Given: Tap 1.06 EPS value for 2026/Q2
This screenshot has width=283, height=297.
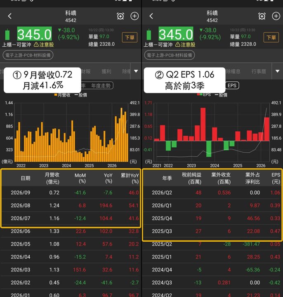Looking at the screenshot, I should (x=275, y=193).
